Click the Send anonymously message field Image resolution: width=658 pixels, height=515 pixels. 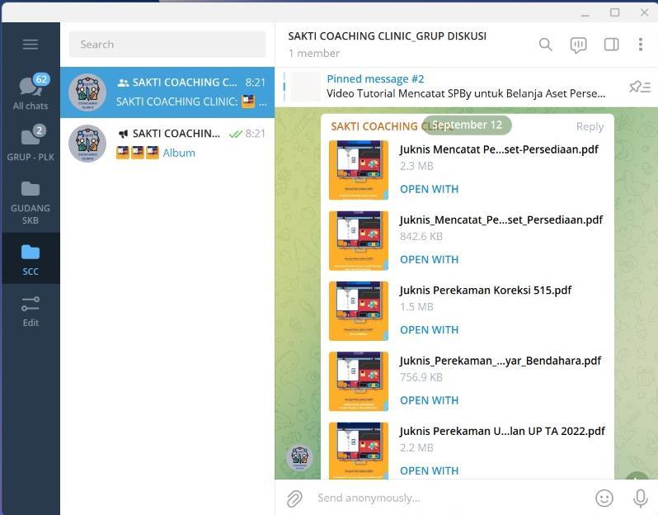point(449,498)
